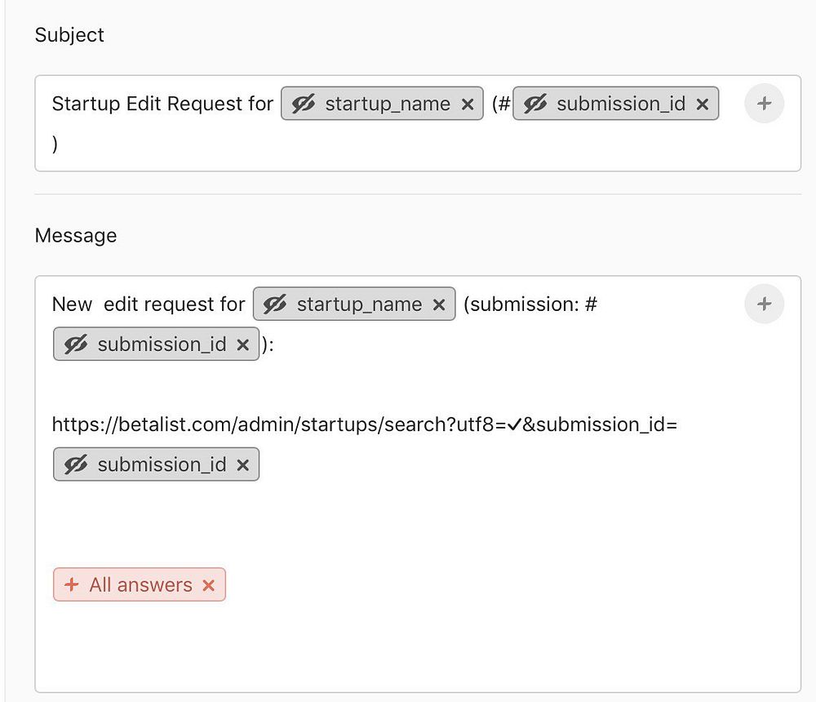816x702 pixels.
Task: Click the betalist.com admin URL text
Action: [277, 424]
